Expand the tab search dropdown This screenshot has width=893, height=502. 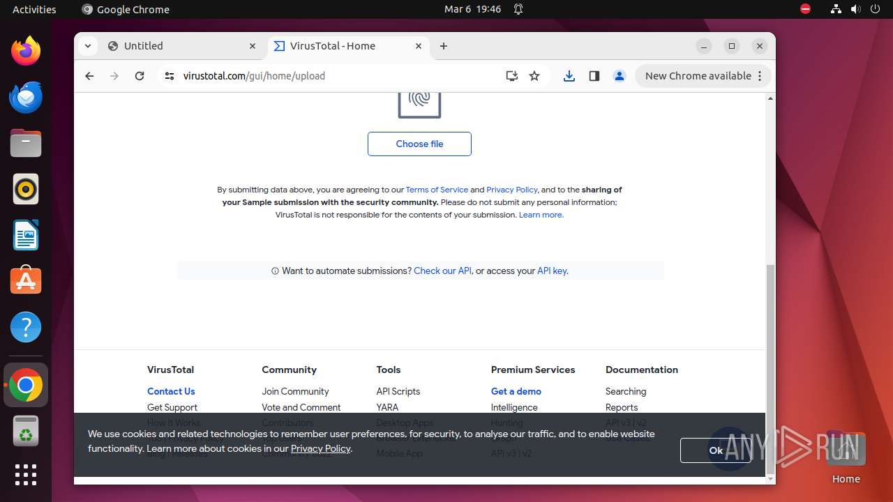(x=87, y=46)
